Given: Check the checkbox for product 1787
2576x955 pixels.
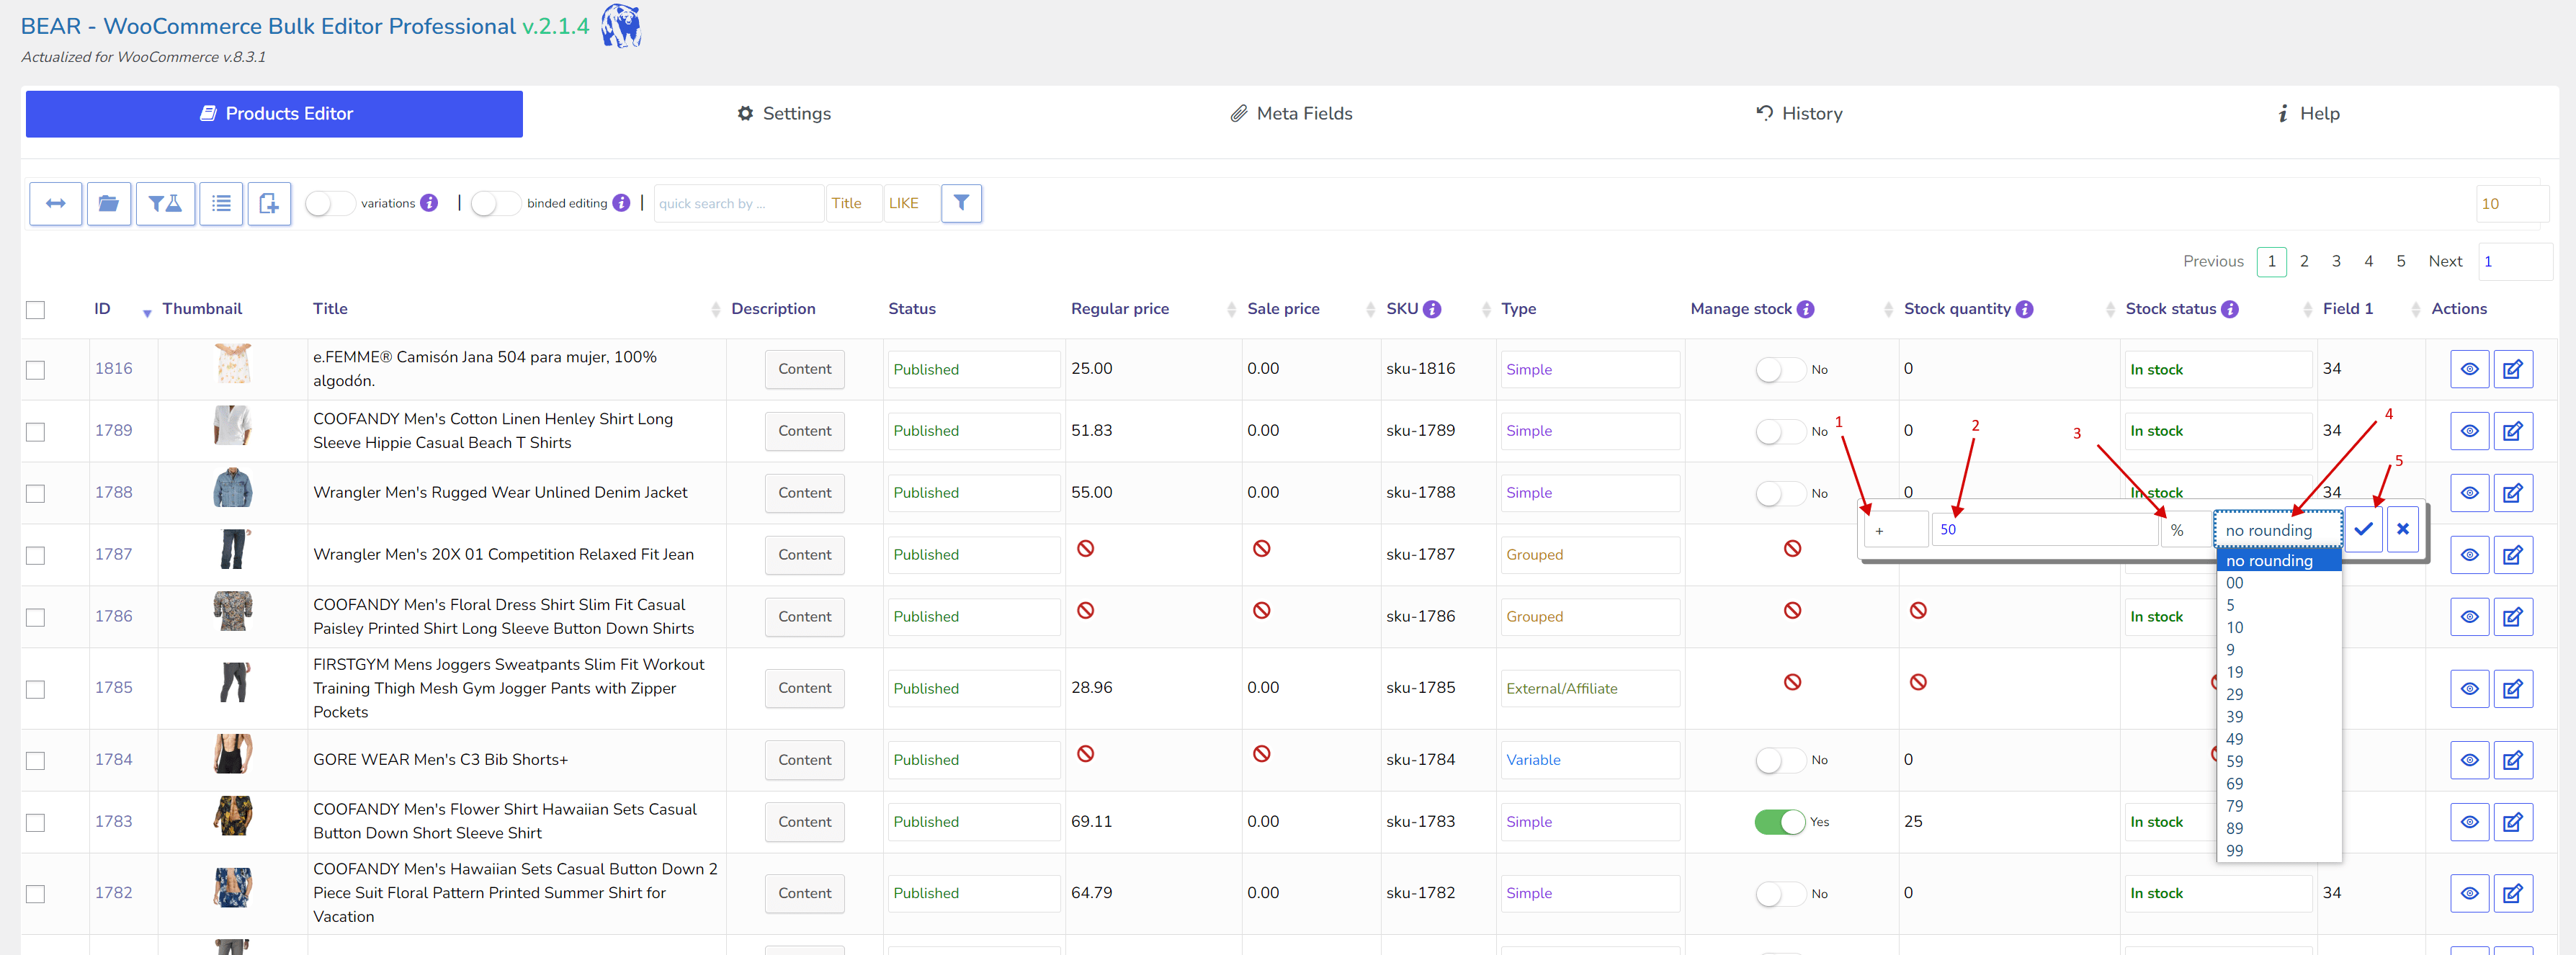Looking at the screenshot, I should pyautogui.click(x=36, y=555).
